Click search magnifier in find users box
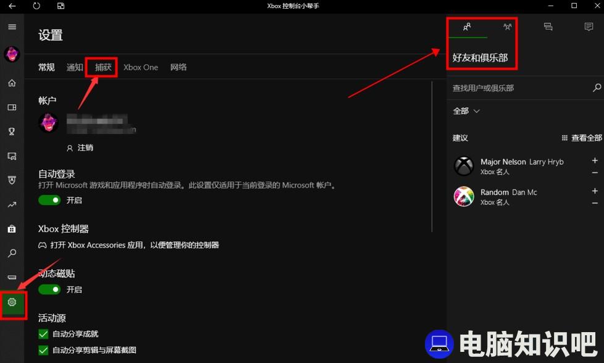 (597, 88)
